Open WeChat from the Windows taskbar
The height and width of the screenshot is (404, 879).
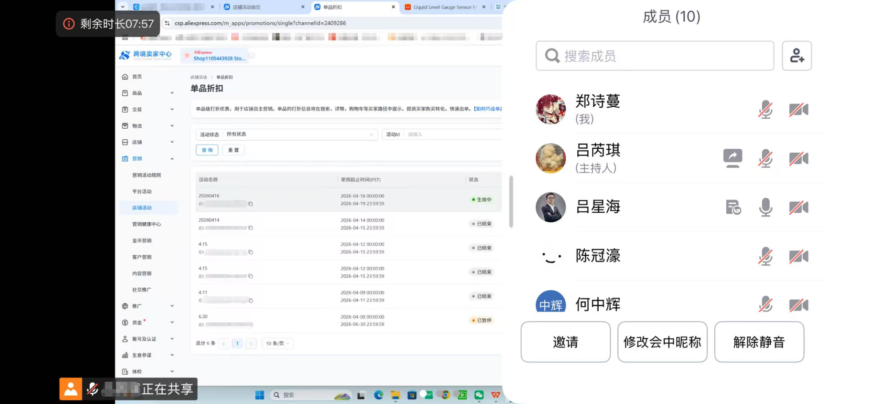479,395
